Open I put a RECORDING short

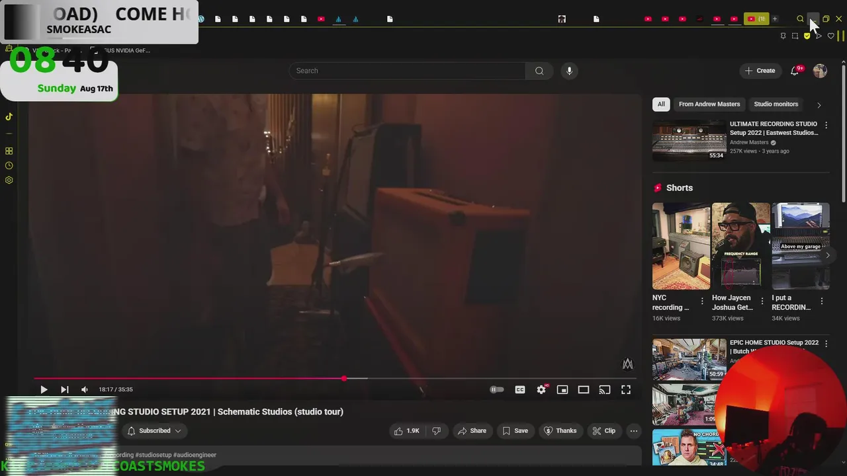coord(800,246)
